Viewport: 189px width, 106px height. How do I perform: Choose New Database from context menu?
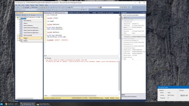tap(32, 21)
